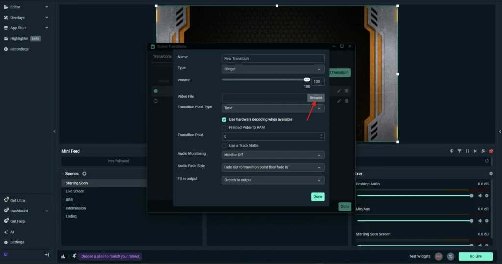
Task: Open the performance stats bar-chart icon
Action: click(x=64, y=256)
